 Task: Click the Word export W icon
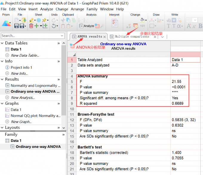[174, 20]
